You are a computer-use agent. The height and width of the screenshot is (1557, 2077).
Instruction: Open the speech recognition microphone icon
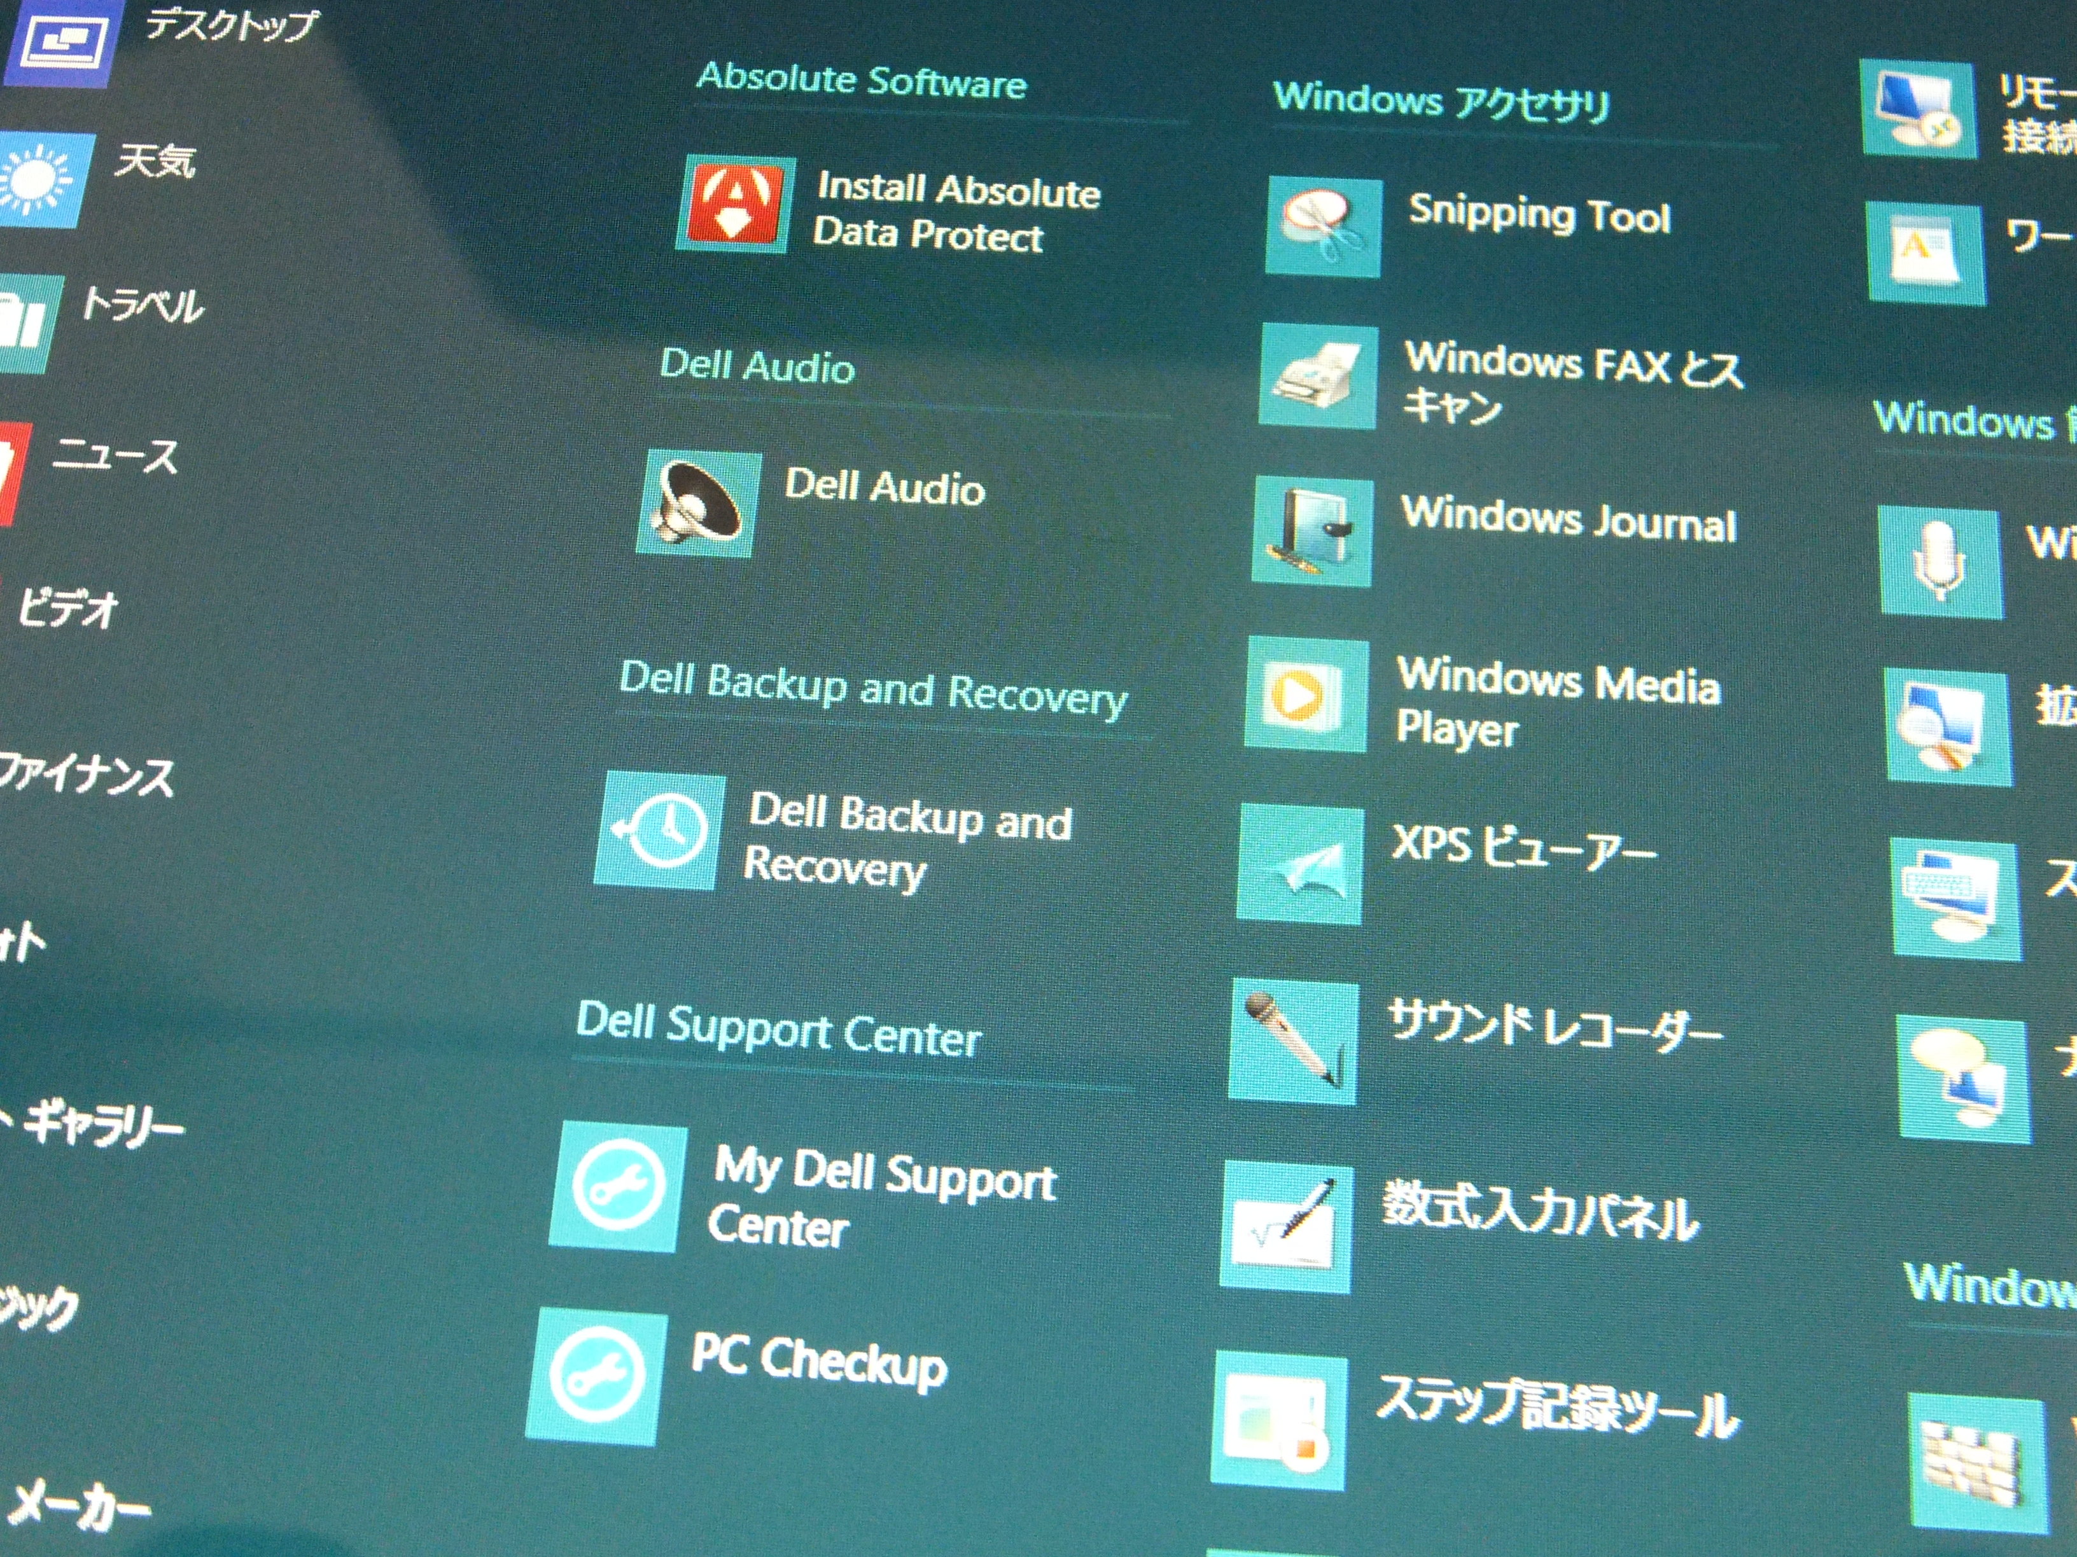1940,562
